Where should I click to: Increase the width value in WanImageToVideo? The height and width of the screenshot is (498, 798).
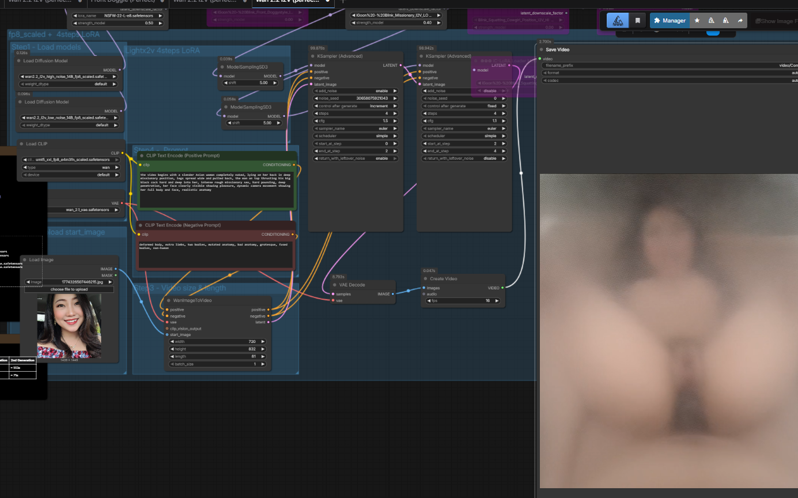point(264,342)
